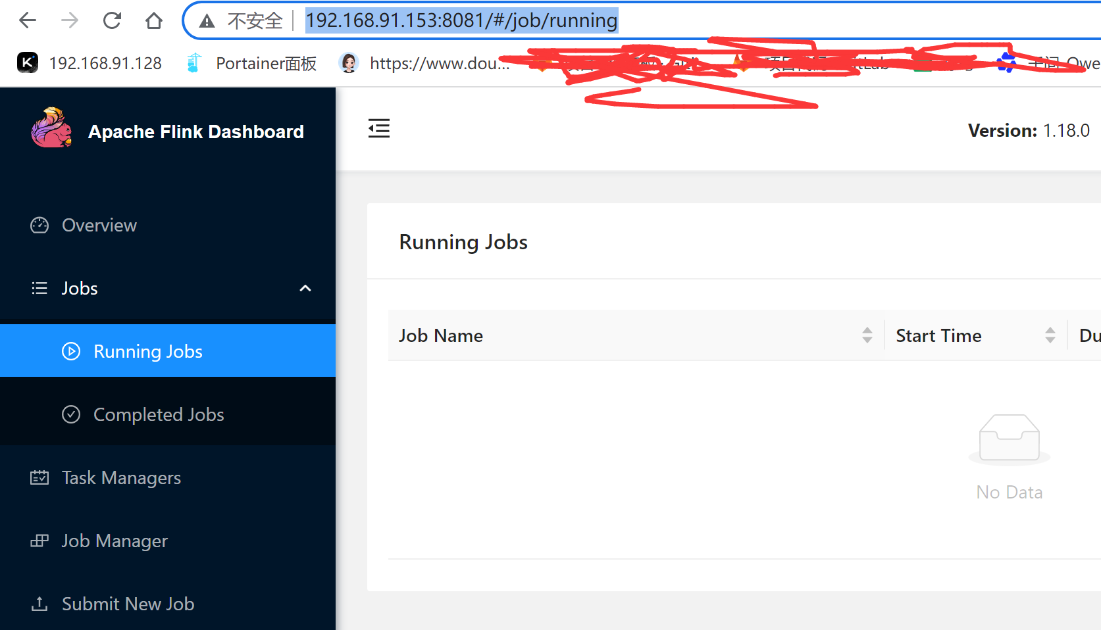Click the Job Name sort arrows
Image resolution: width=1101 pixels, height=630 pixels.
(867, 335)
